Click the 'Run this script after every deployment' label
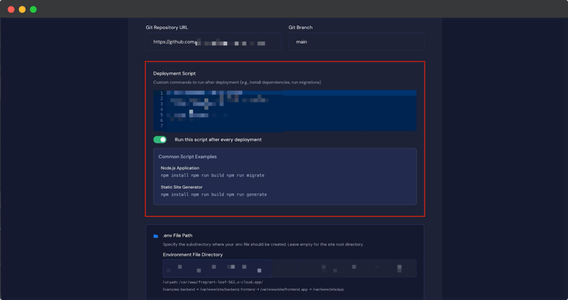The image size is (568, 300). click(x=218, y=140)
